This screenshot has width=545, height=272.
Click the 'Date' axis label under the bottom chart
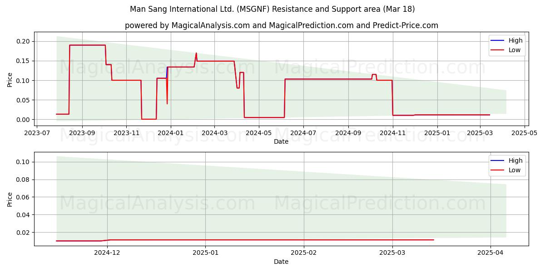(x=281, y=262)
